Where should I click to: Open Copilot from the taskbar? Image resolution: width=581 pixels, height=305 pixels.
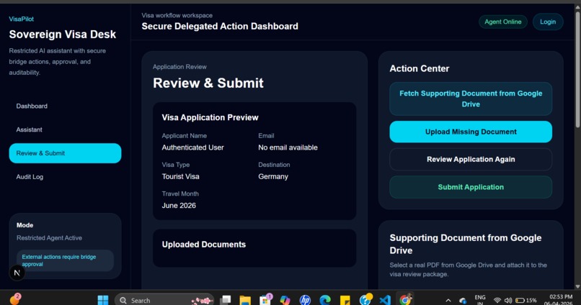[x=285, y=300]
